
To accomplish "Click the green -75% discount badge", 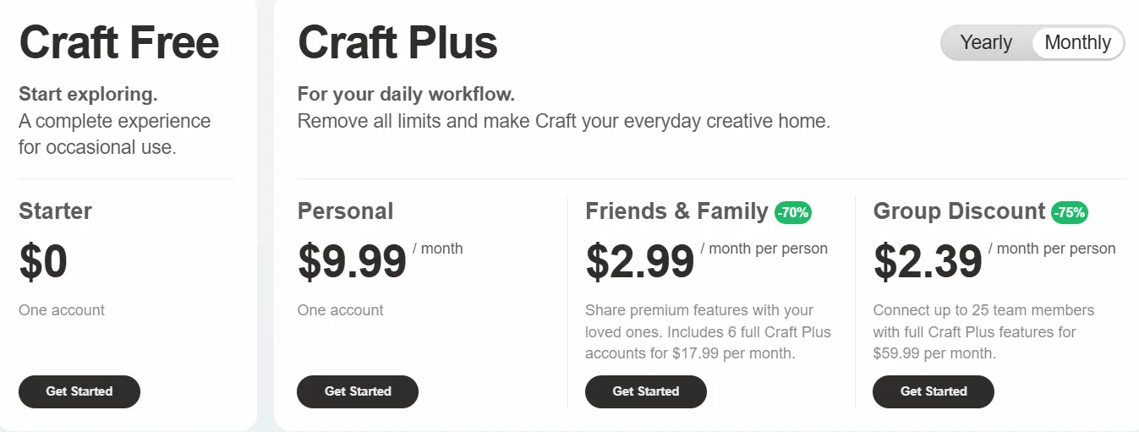I will [x=1070, y=213].
